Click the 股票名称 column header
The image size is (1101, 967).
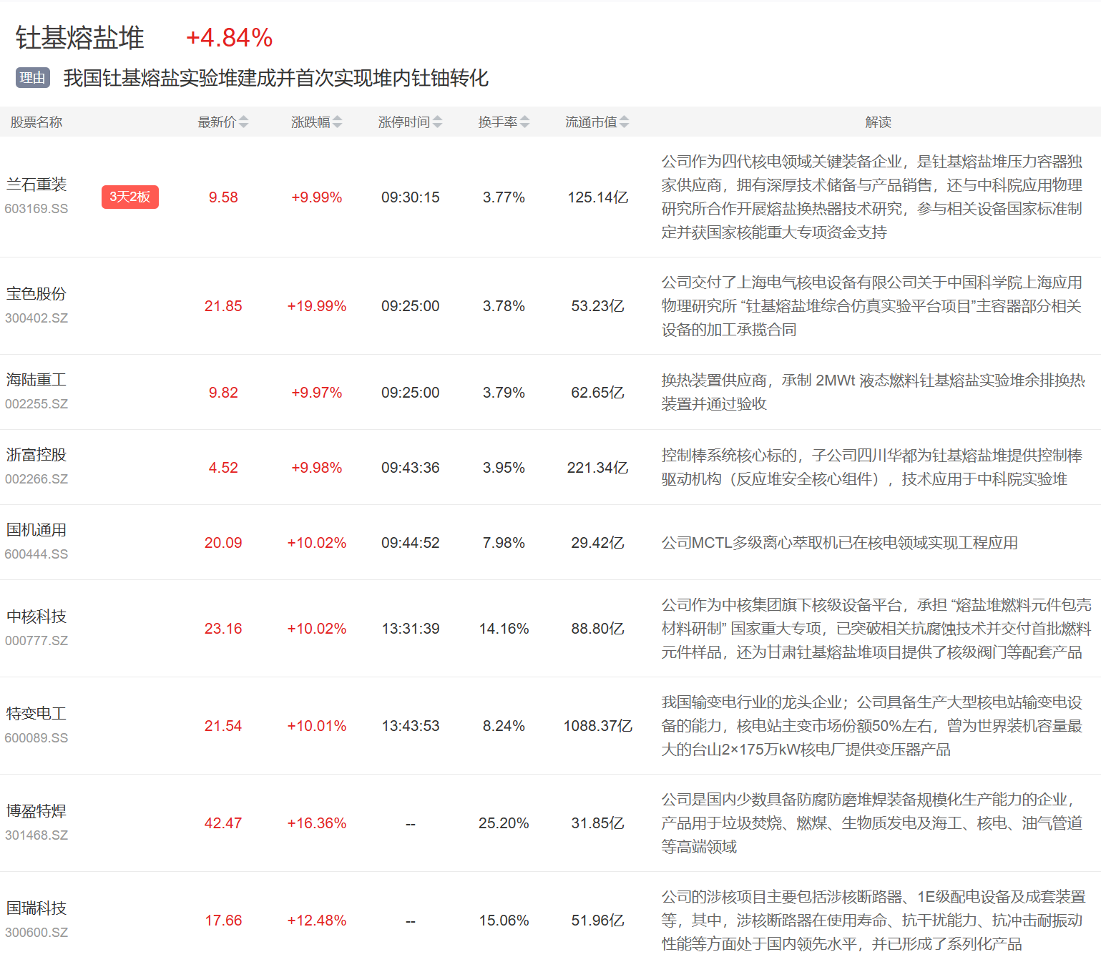[36, 122]
